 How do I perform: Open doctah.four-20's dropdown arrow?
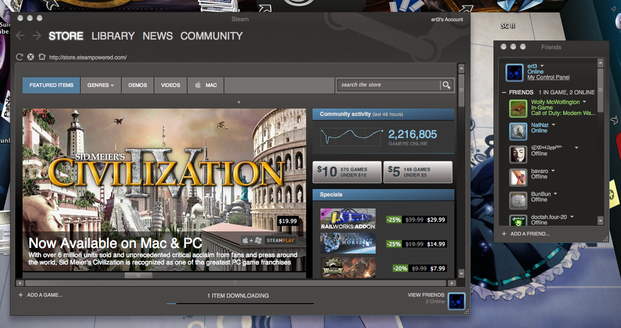pos(572,217)
